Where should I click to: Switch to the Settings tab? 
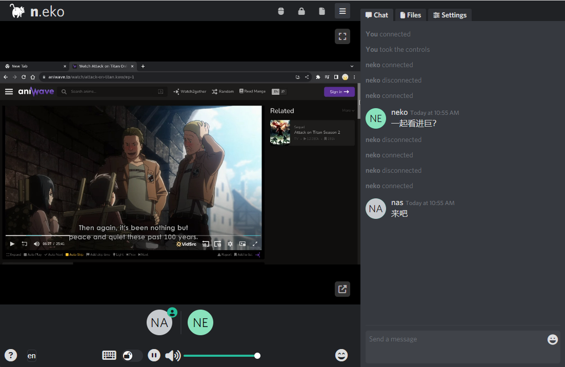coord(450,15)
